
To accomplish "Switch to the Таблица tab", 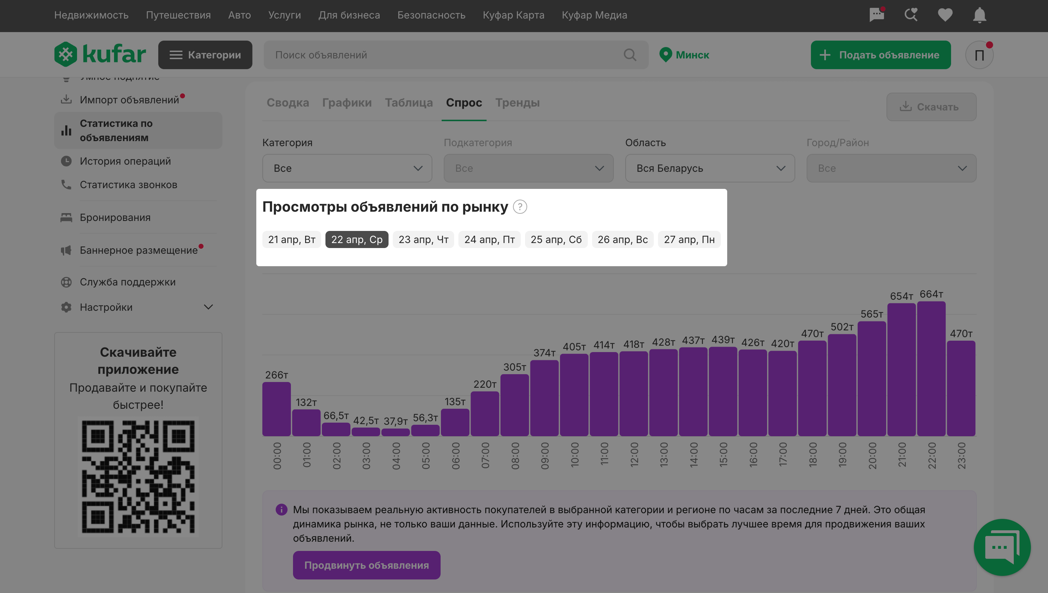I will coord(409,103).
